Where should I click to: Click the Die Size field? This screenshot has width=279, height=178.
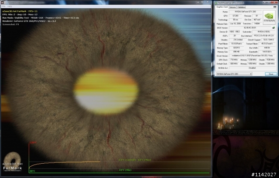pyautogui.click(x=257, y=20)
